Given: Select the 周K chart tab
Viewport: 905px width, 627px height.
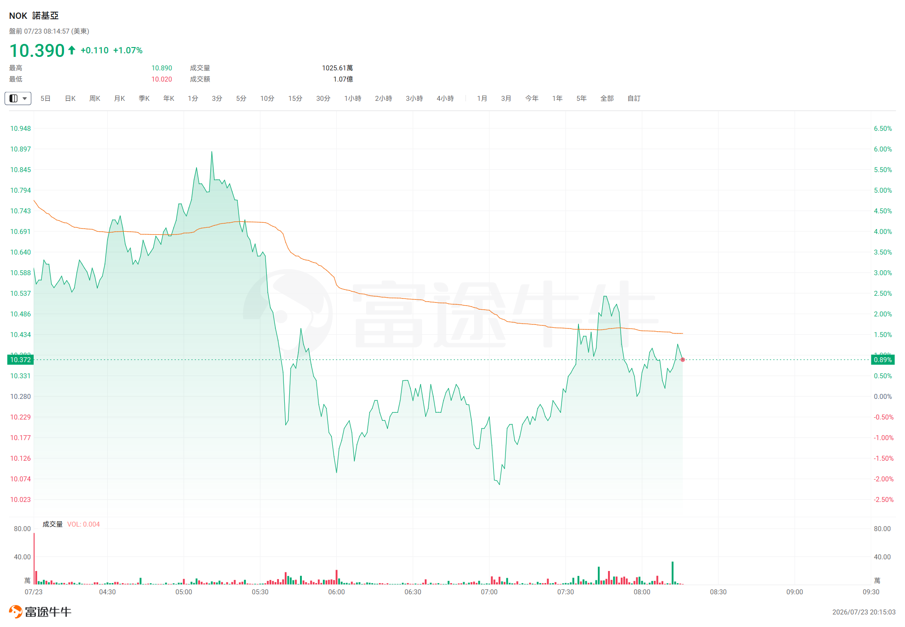Looking at the screenshot, I should (x=95, y=98).
